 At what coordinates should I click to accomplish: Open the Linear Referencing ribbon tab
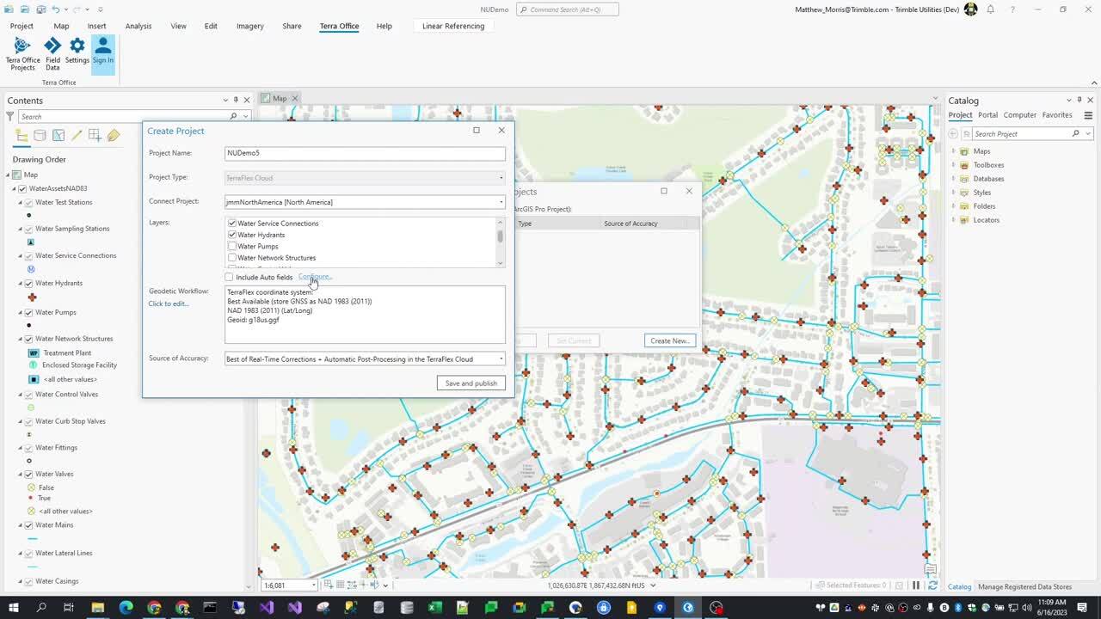453,26
